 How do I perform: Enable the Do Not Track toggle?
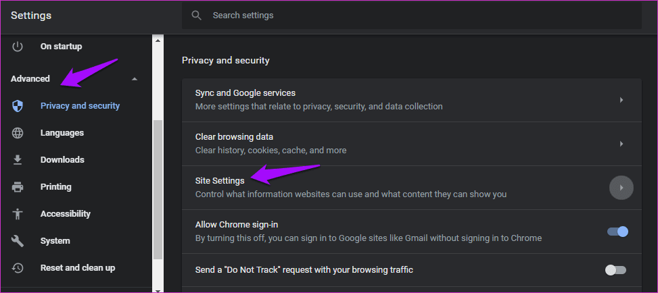[x=615, y=270]
